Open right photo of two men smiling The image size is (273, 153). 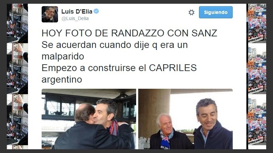pos(185,119)
